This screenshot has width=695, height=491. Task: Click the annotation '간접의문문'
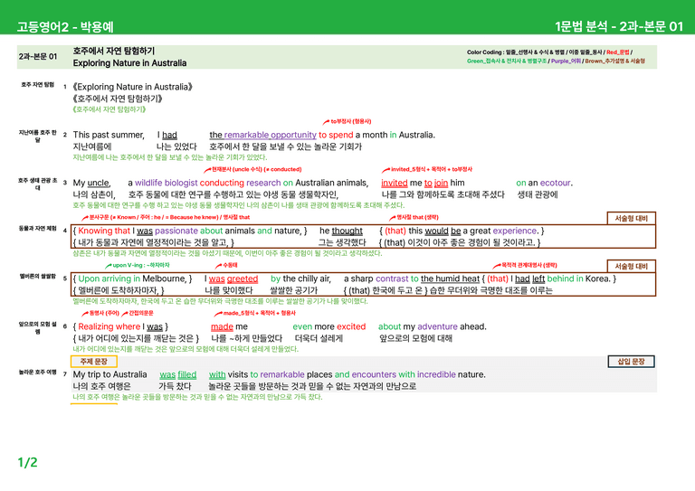[141, 313]
